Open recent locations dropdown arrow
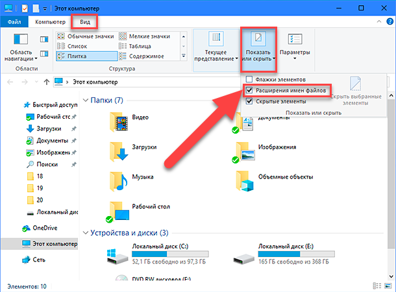Screen dimensions: 396x292 tap(36, 82)
